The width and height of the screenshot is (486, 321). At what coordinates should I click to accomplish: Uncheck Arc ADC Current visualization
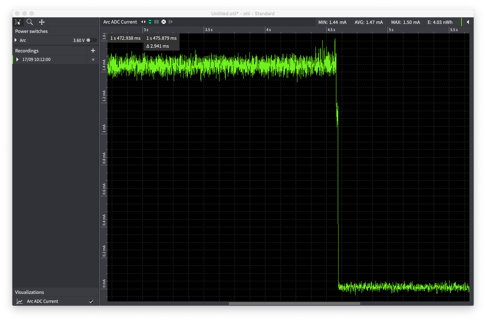pyautogui.click(x=91, y=302)
